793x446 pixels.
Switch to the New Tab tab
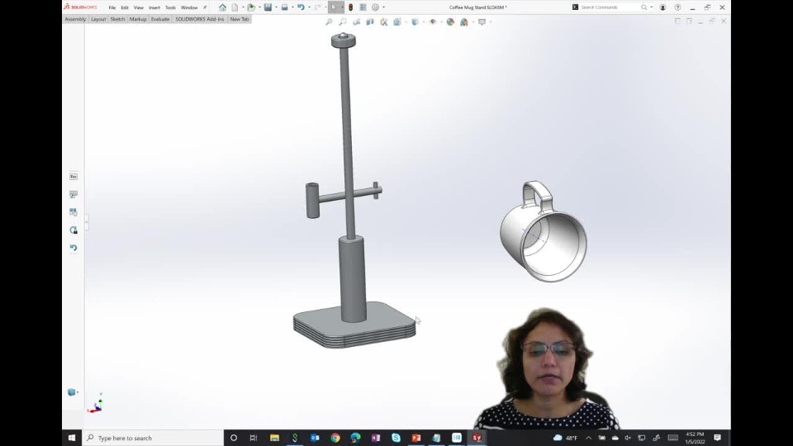(x=240, y=19)
